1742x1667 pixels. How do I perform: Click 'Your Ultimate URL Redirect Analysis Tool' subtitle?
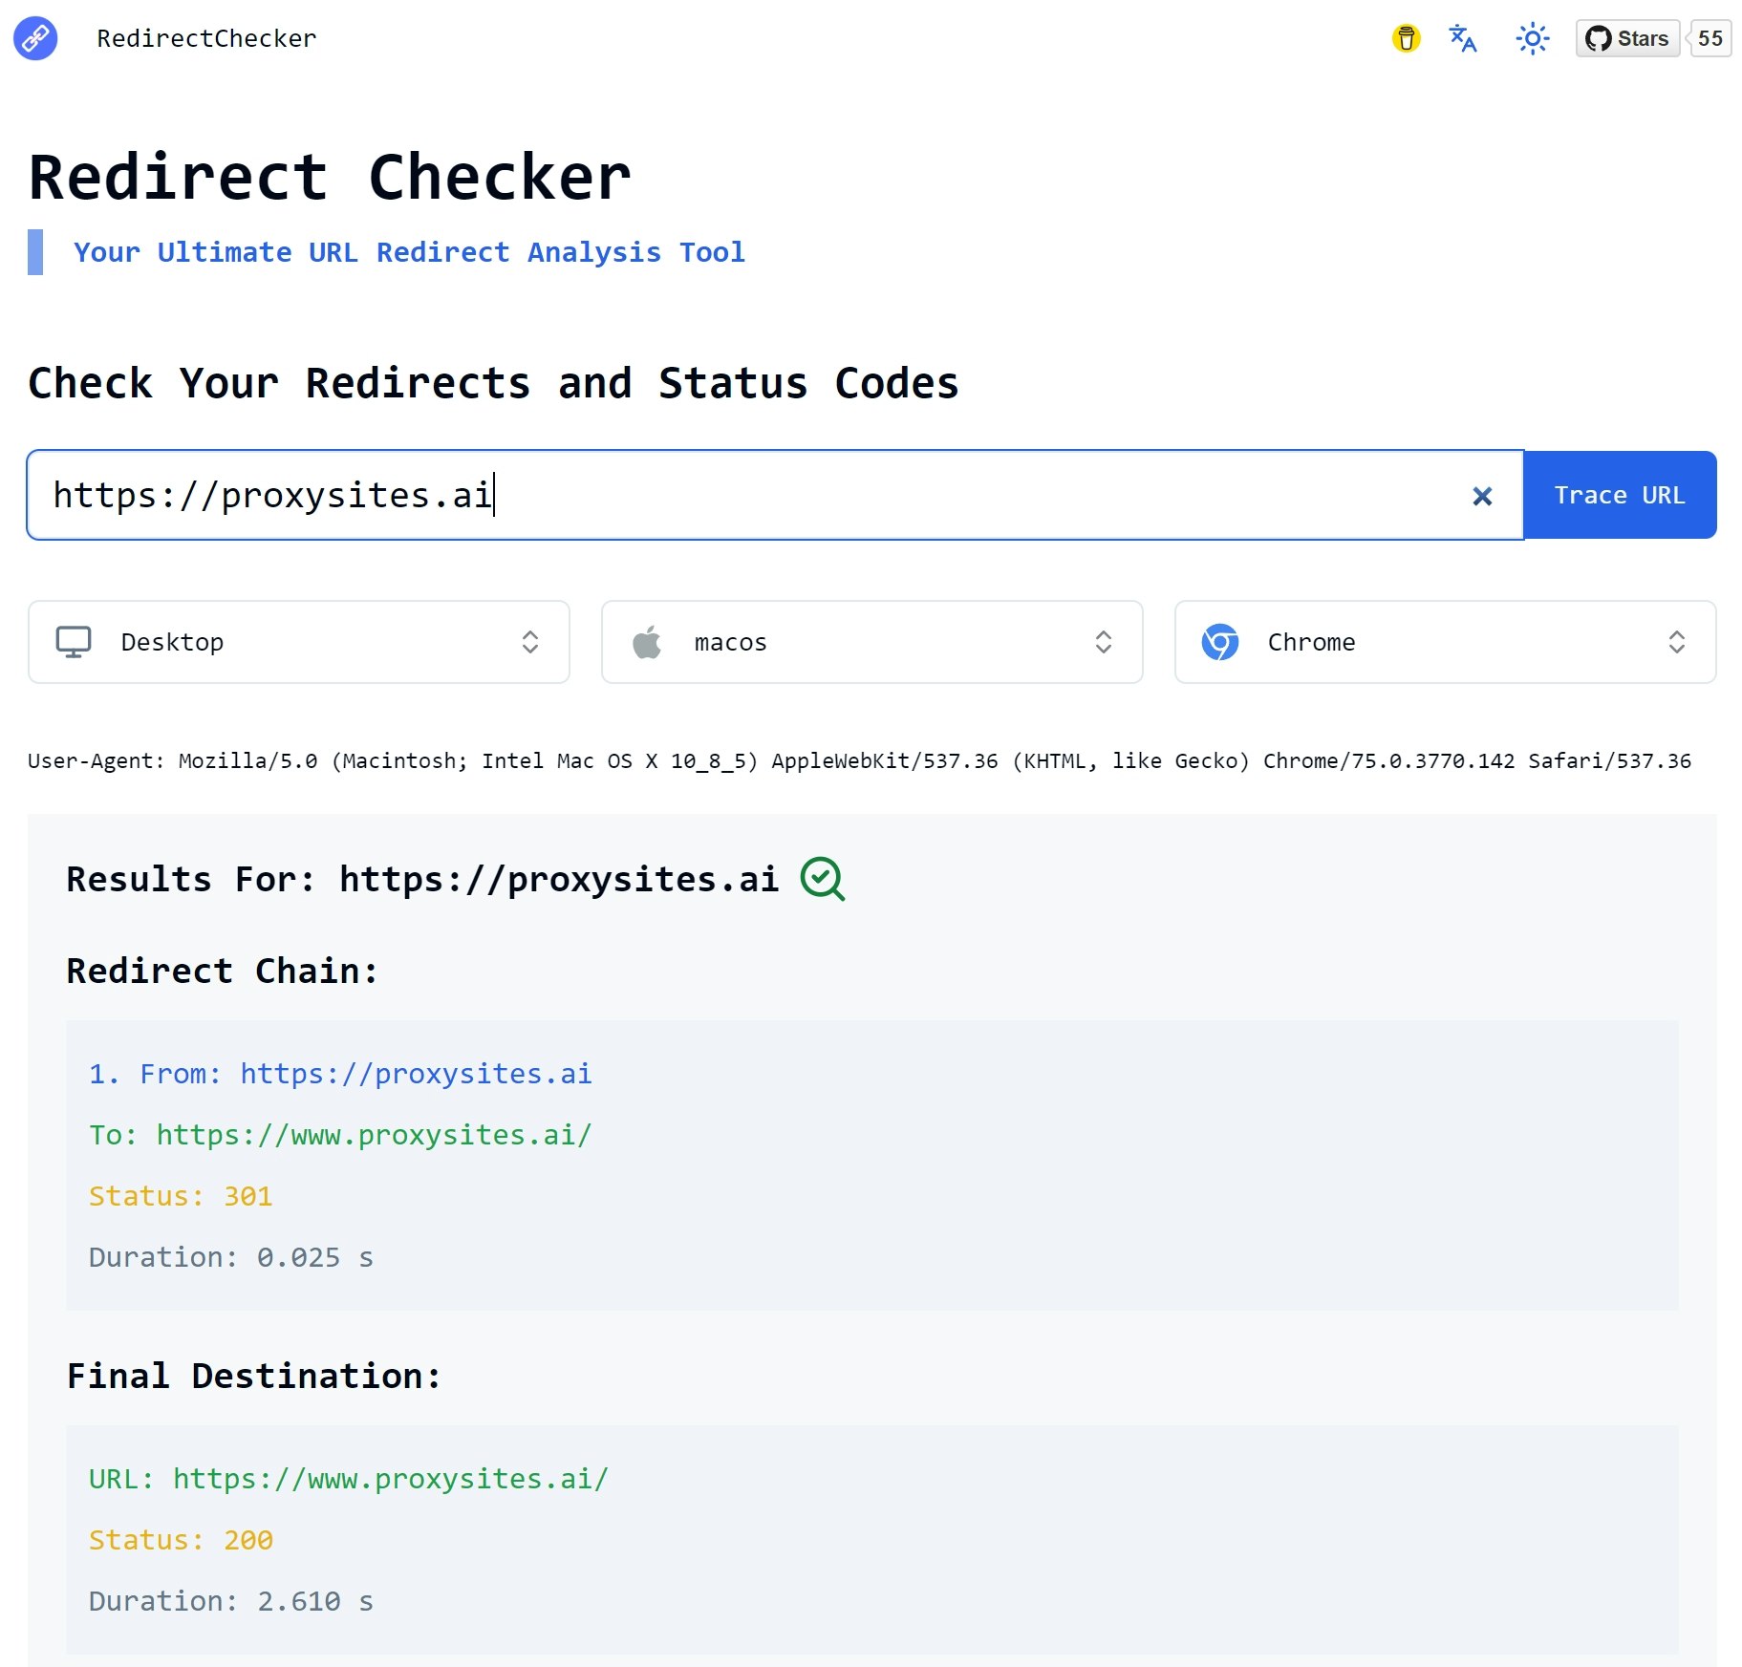coord(409,252)
